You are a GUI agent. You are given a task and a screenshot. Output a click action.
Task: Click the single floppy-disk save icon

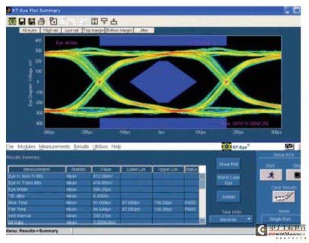pyautogui.click(x=22, y=22)
